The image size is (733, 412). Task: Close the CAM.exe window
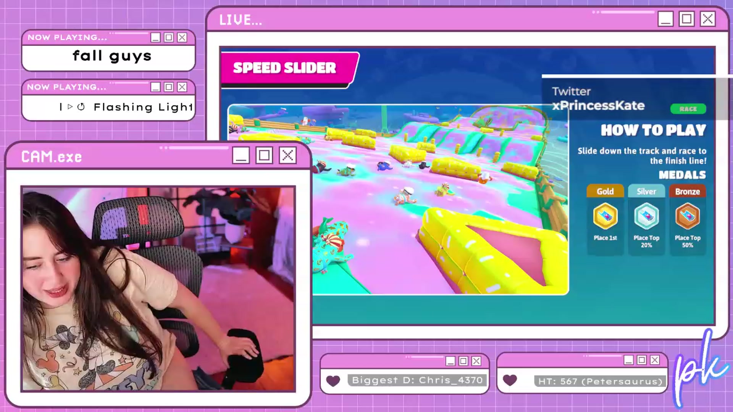[287, 155]
